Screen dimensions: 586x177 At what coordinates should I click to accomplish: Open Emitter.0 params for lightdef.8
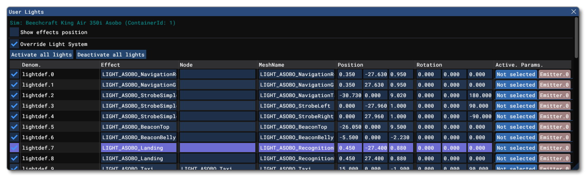point(554,158)
